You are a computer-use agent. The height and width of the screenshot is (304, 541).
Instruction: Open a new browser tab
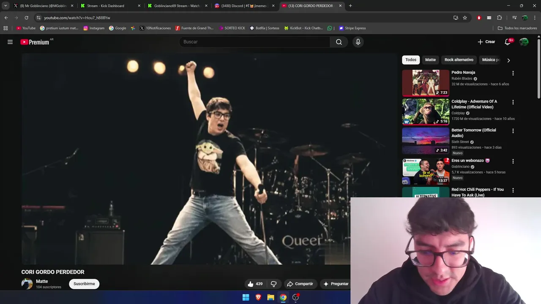point(350,6)
